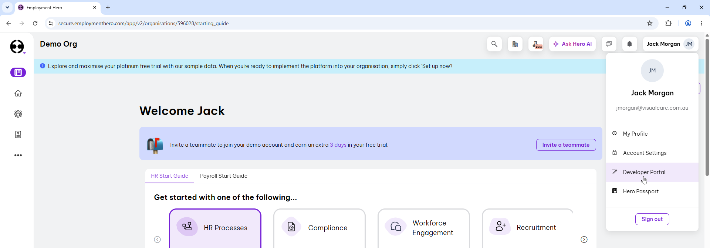Click the mailbox illustration in invite banner

[x=155, y=145]
